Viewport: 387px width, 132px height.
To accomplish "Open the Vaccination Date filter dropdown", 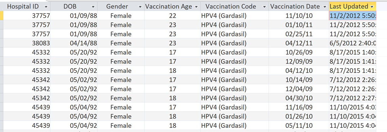I will 325,7.
